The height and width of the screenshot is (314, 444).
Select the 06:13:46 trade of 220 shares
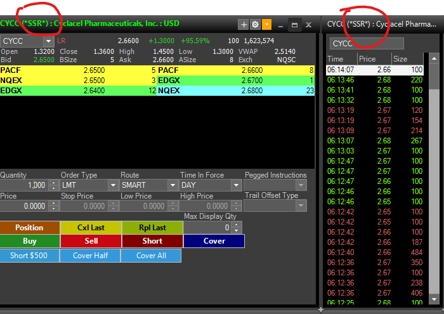point(375,80)
